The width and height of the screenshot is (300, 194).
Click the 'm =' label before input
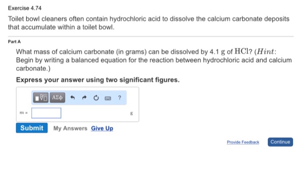24,113
